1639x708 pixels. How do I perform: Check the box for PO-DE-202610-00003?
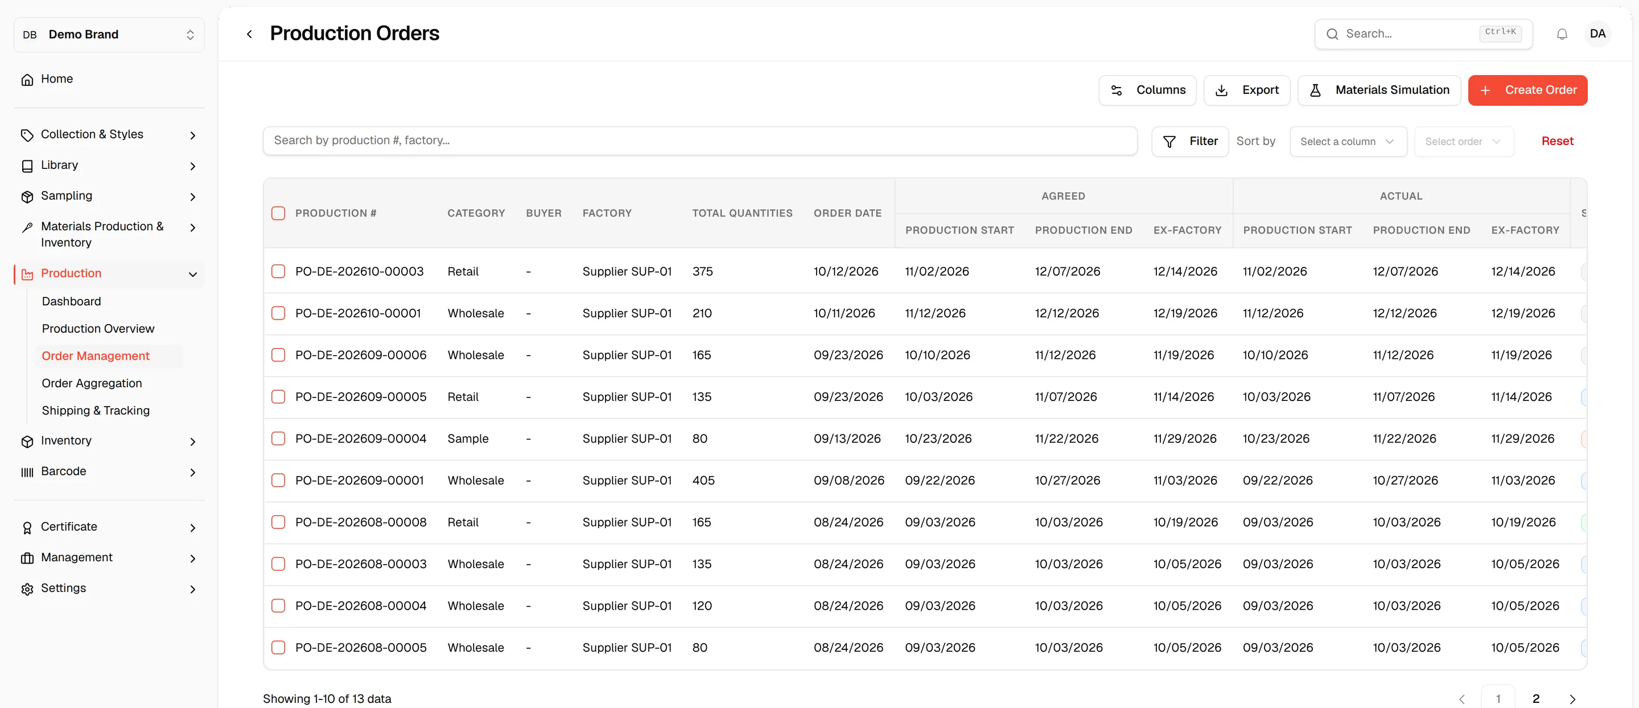278,271
